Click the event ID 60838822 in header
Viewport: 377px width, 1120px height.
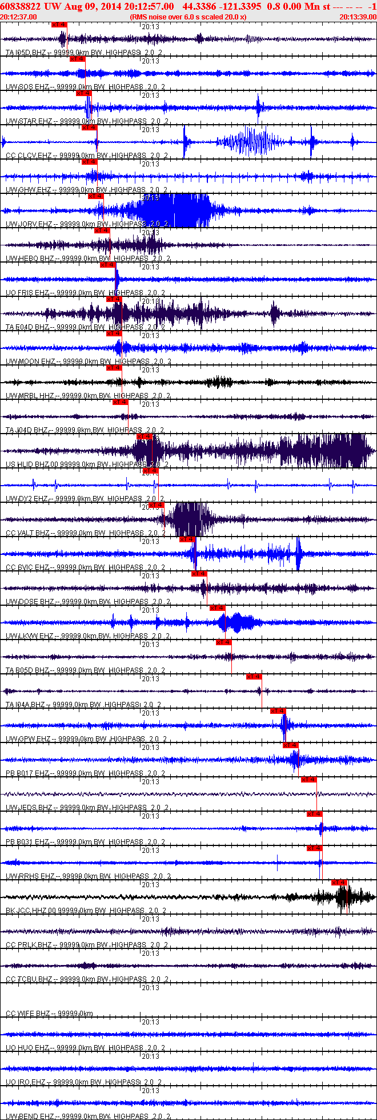click(x=21, y=6)
